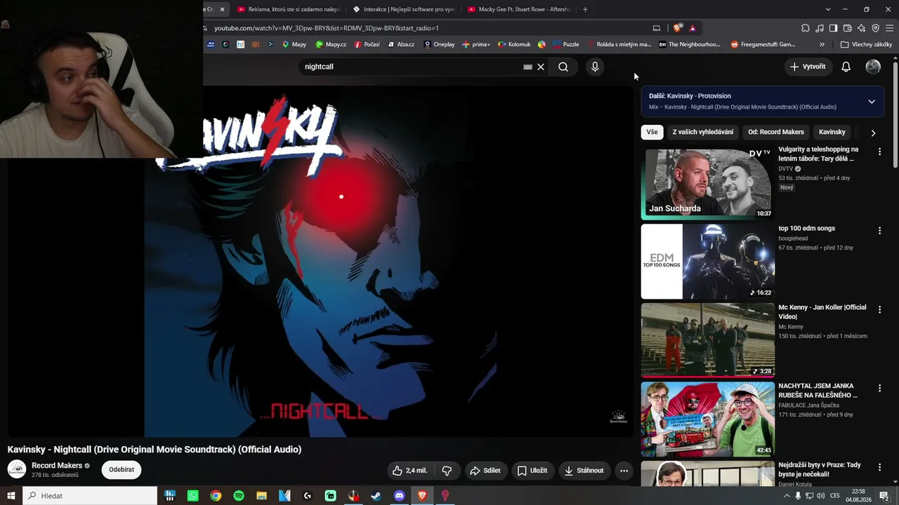Image resolution: width=899 pixels, height=505 pixels.
Task: Open Chrome from the taskbar
Action: pos(216,496)
